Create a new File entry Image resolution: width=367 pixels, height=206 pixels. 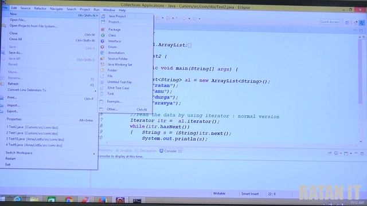pos(110,76)
